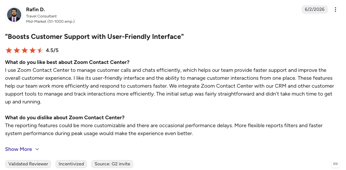Copy the review link via chain icon
This screenshot has width=346, height=170.
[x=335, y=164]
